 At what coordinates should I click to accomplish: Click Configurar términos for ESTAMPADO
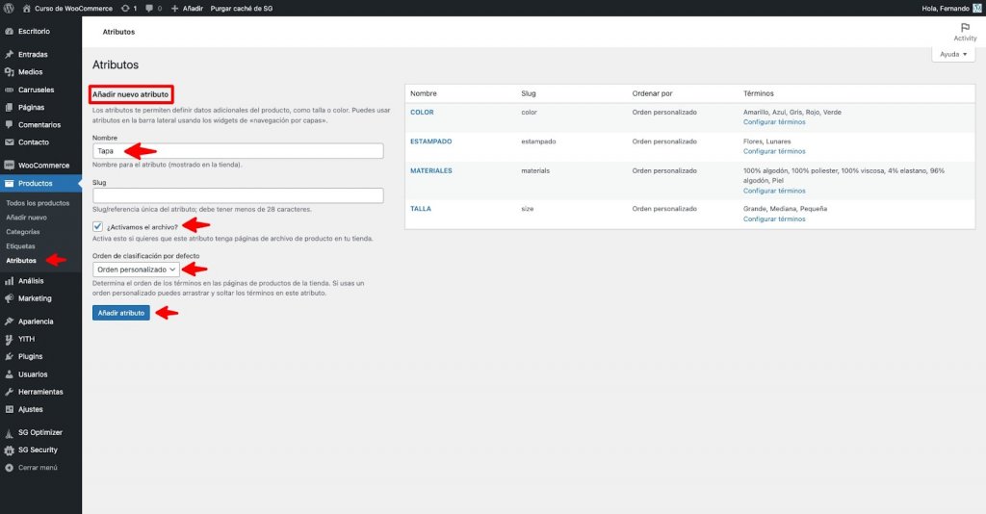pyautogui.click(x=774, y=151)
